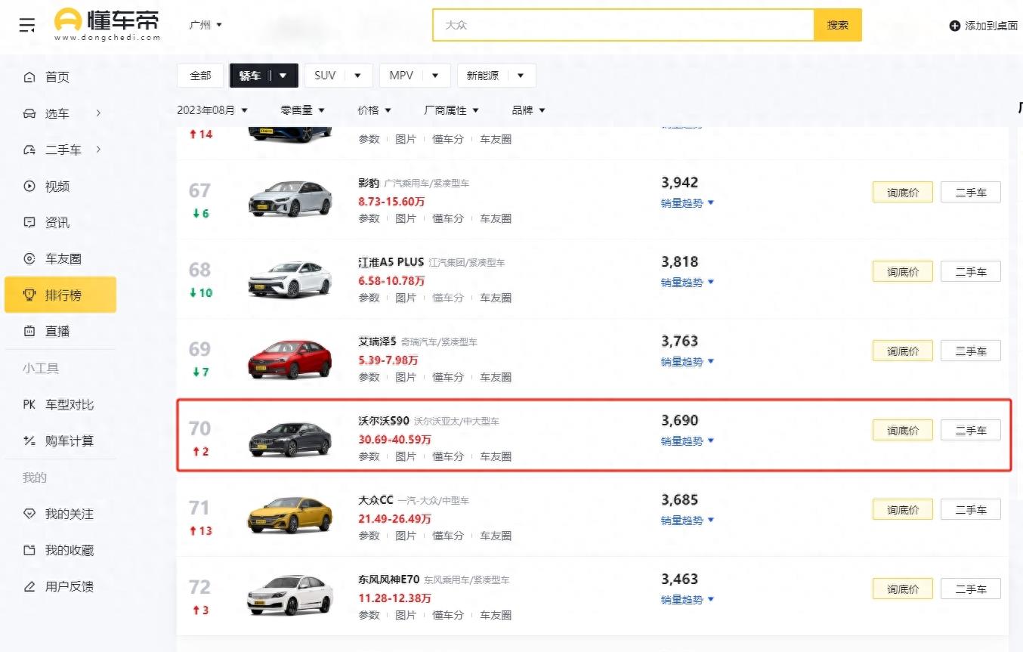Screen dimensions: 1023x652
Task: Open the 品牌 filter dropdown
Action: tap(528, 110)
